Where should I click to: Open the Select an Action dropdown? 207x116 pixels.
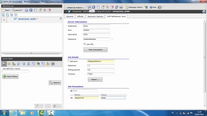(x=75, y=7)
